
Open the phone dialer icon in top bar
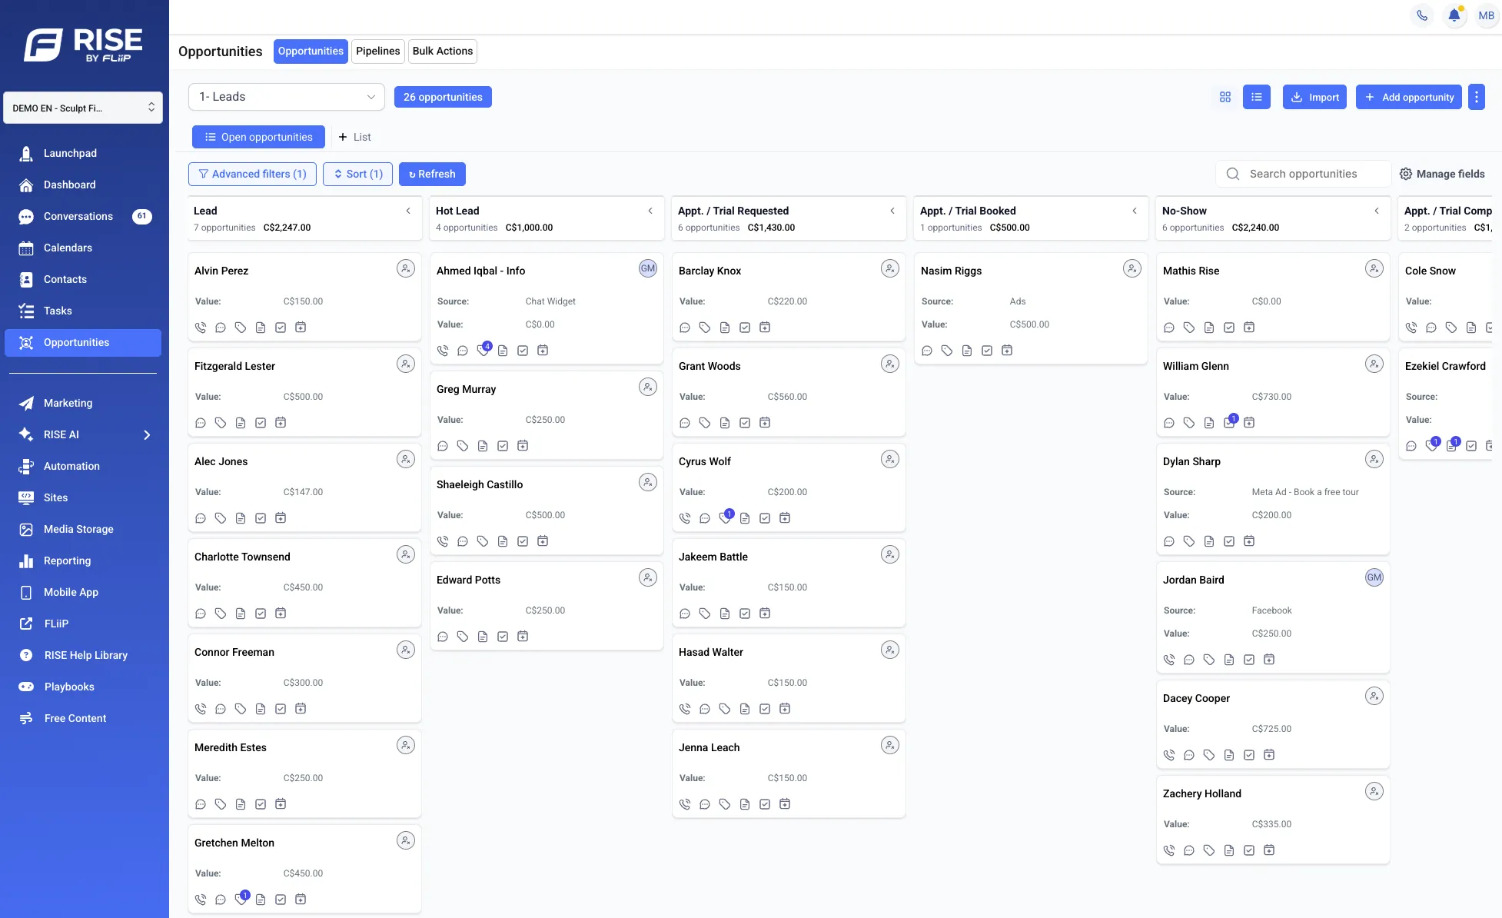pos(1422,15)
